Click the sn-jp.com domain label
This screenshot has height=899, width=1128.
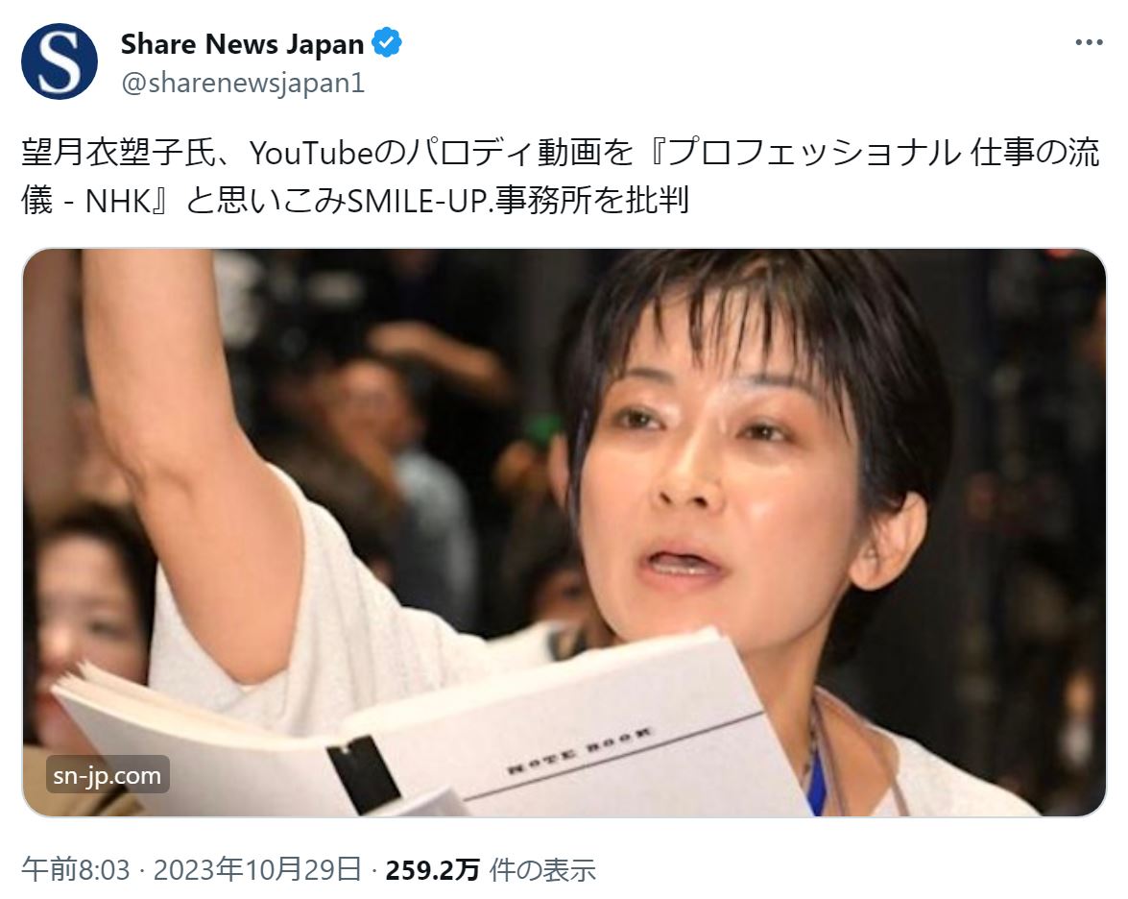[x=108, y=775]
